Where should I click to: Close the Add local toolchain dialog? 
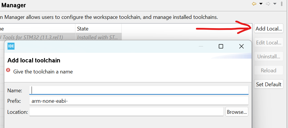[241, 46]
